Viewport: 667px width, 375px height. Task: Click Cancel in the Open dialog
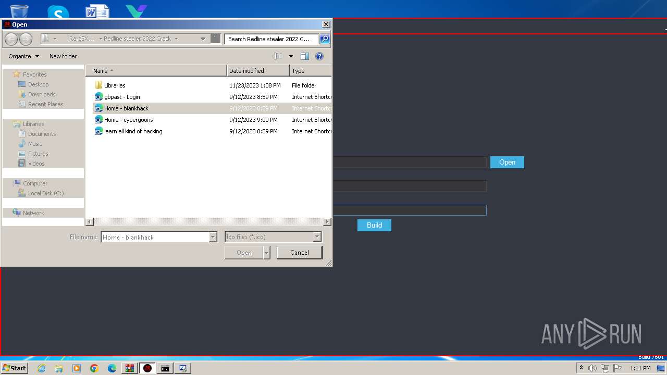pos(299,253)
